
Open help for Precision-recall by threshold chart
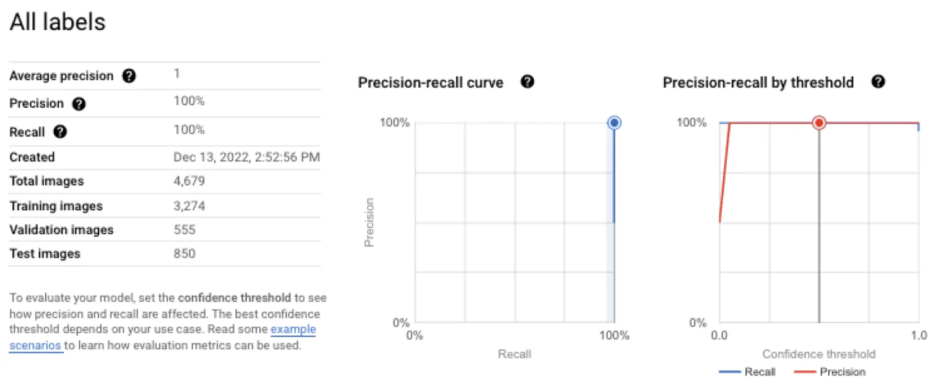coord(879,82)
